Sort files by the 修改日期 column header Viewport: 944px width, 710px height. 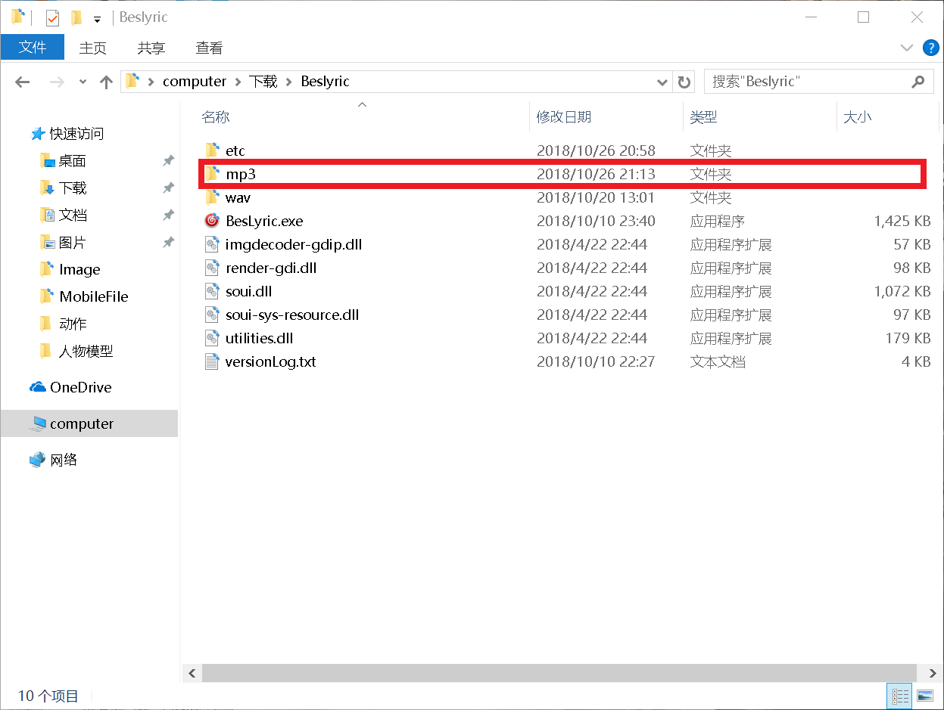click(564, 117)
